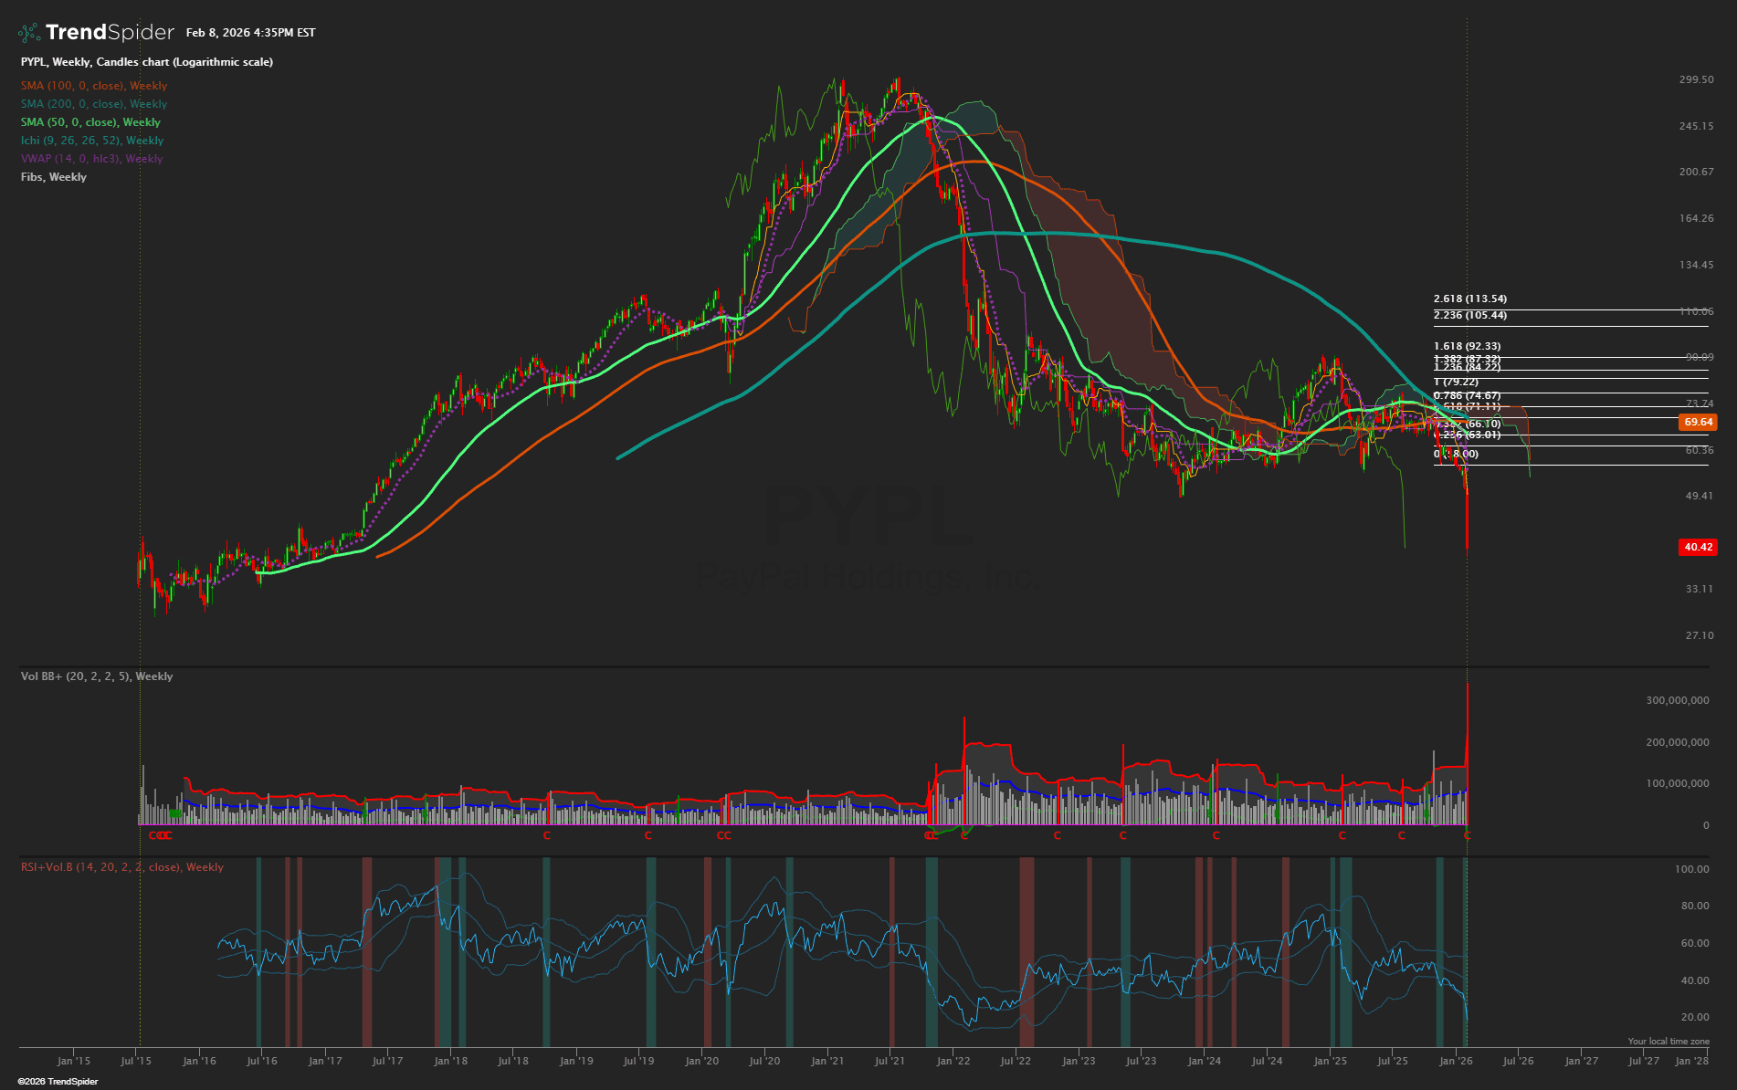Viewport: 1737px width, 1090px height.
Task: Select the VWAP (14, 0, hlc3) legend entry
Action: pyautogui.click(x=91, y=159)
